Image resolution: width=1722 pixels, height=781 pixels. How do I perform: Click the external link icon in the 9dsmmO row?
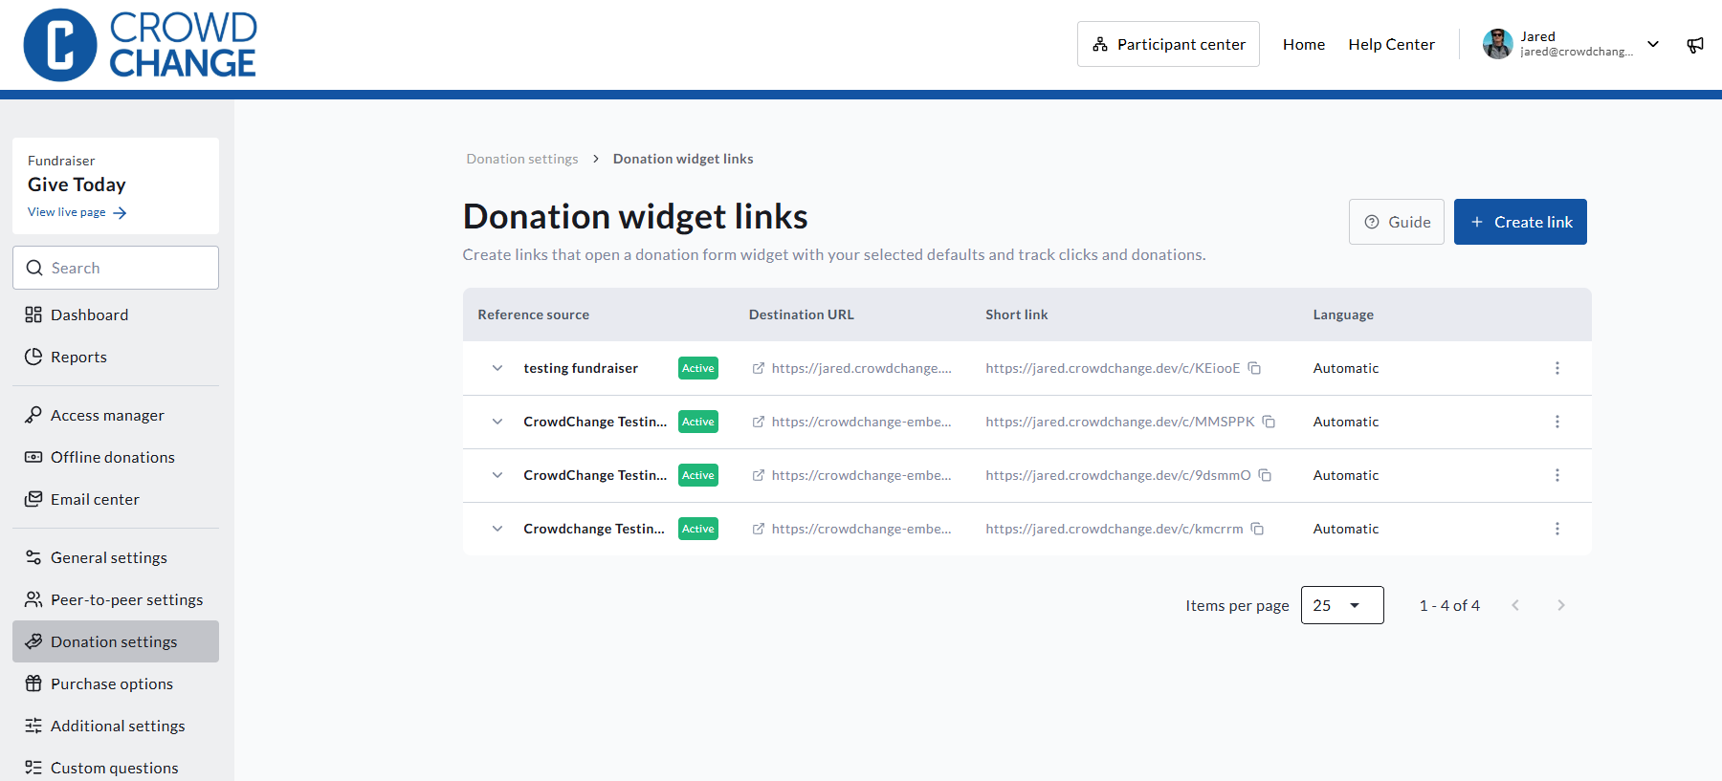[758, 475]
